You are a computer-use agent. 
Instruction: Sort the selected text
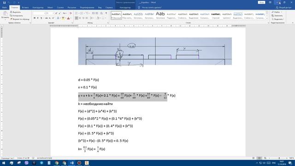[101, 13]
